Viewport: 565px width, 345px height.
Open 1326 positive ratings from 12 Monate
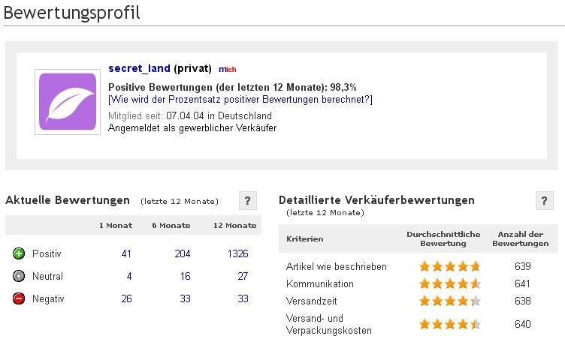click(237, 254)
